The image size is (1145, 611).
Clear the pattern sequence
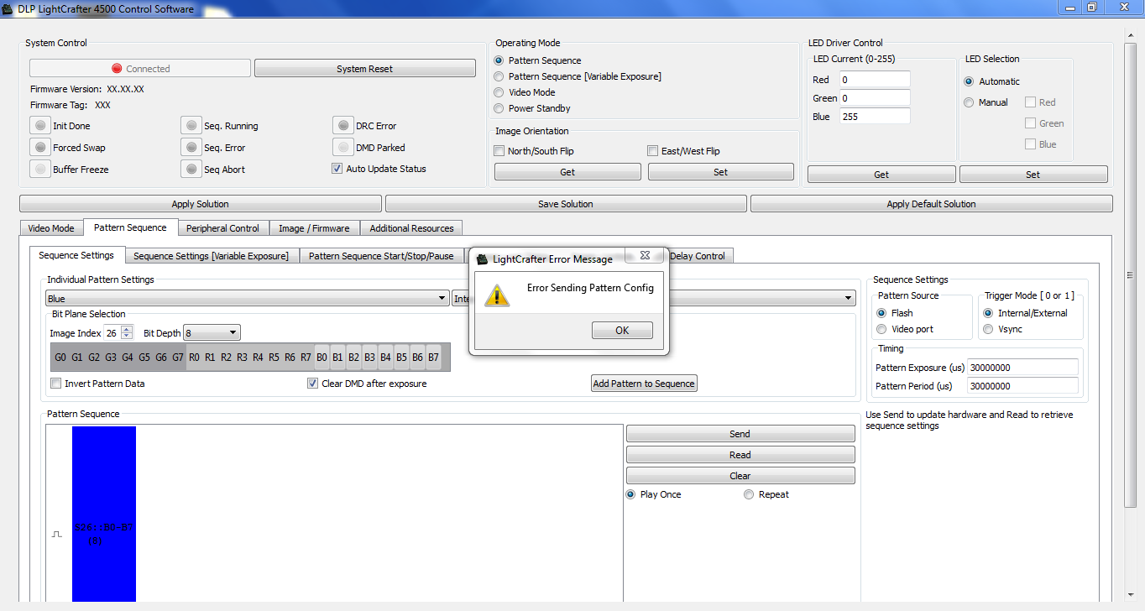tap(740, 476)
